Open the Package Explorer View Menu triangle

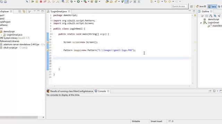coord(35,11)
